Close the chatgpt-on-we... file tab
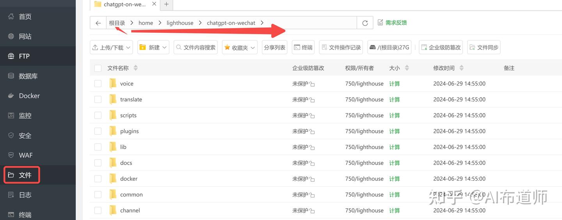The height and width of the screenshot is (220, 562). coord(154,4)
